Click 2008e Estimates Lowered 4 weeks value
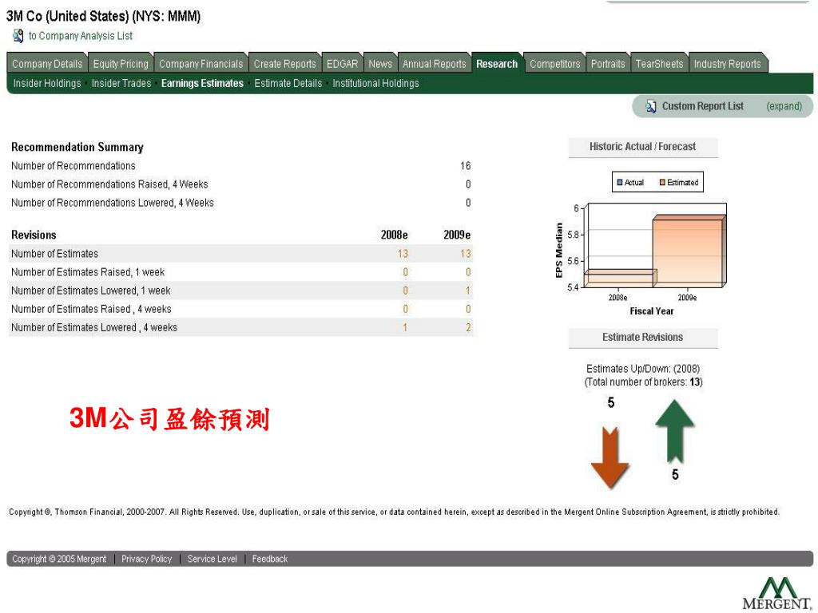 (405, 328)
